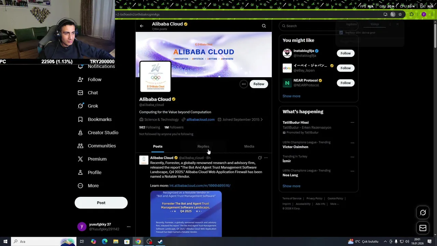Open Steam from the taskbar
Screen dimensions: 437x246
point(160,242)
